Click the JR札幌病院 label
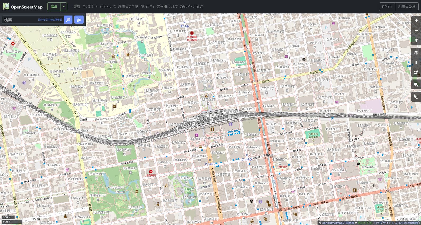The width and height of the screenshot is (421, 225). 282,168
